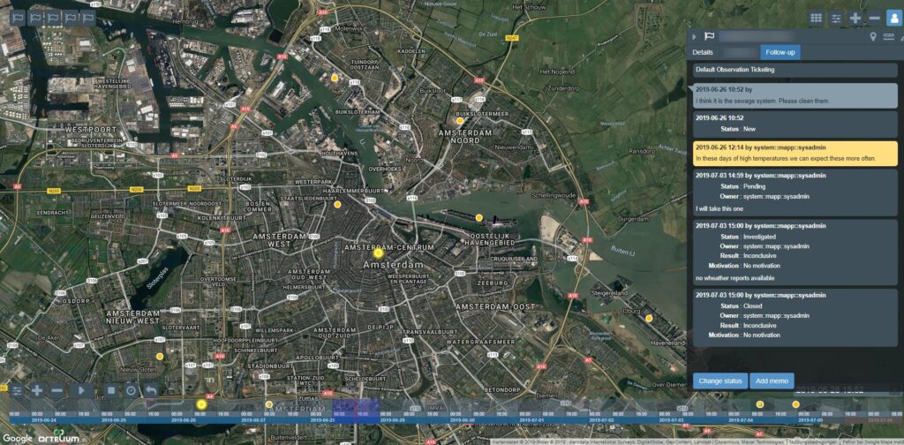Expand the panel with the header triangle arrow
Viewport: 904px width, 445px height.
(695, 37)
